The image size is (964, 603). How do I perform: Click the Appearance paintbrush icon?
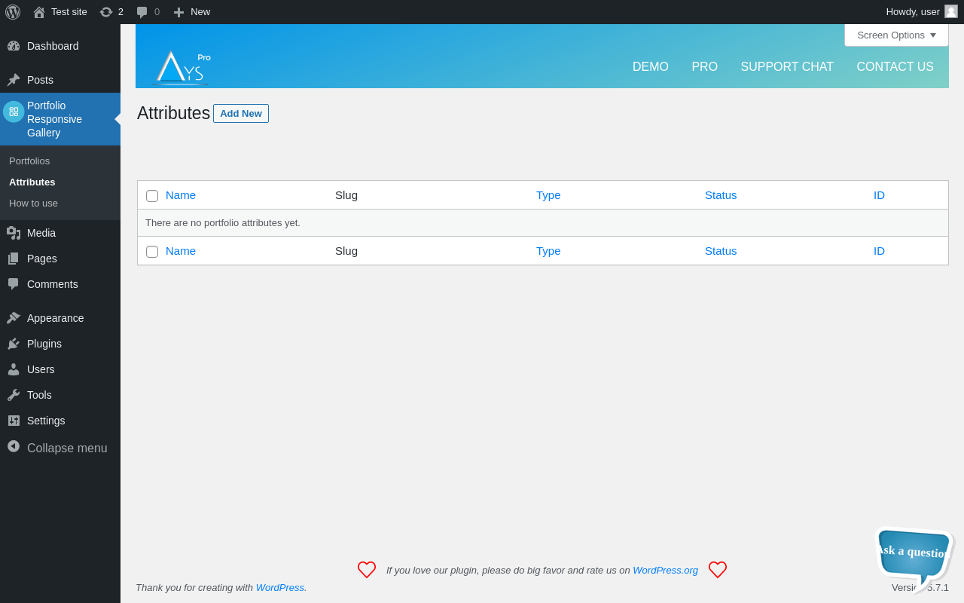[x=14, y=318]
